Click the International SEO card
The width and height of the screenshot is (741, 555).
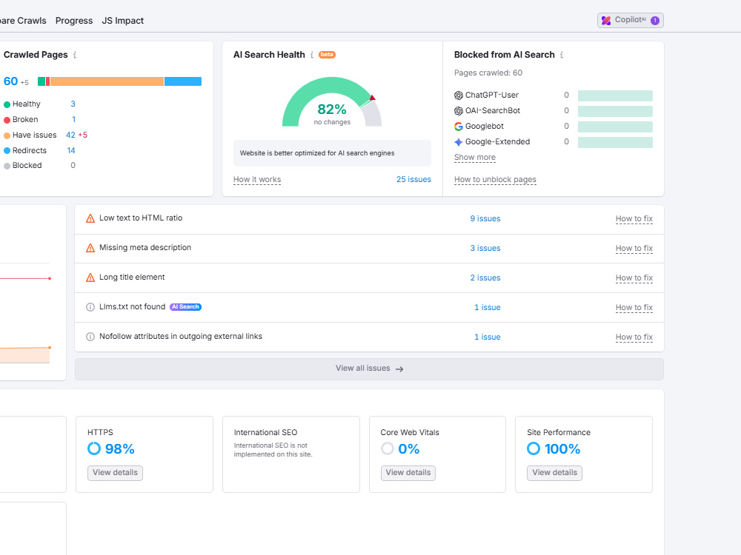tap(291, 454)
